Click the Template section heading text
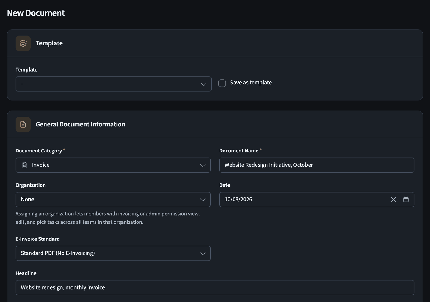This screenshot has height=302, width=430. click(49, 43)
